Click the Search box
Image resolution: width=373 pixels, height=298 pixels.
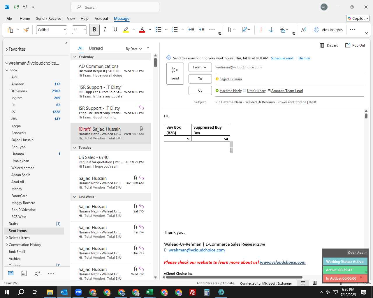pyautogui.click(x=115, y=7)
